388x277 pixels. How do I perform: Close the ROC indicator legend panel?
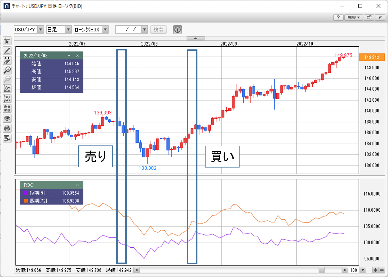click(x=77, y=185)
